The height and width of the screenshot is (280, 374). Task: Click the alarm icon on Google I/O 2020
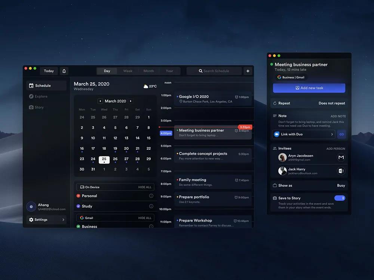point(236,97)
